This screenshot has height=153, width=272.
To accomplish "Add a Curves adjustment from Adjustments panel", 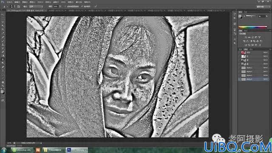I will 252,37.
